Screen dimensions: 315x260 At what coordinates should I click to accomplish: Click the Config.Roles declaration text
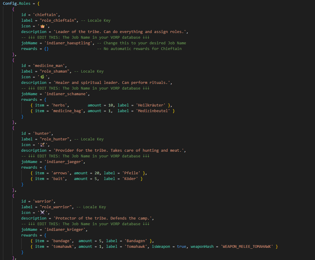(x=16, y=4)
